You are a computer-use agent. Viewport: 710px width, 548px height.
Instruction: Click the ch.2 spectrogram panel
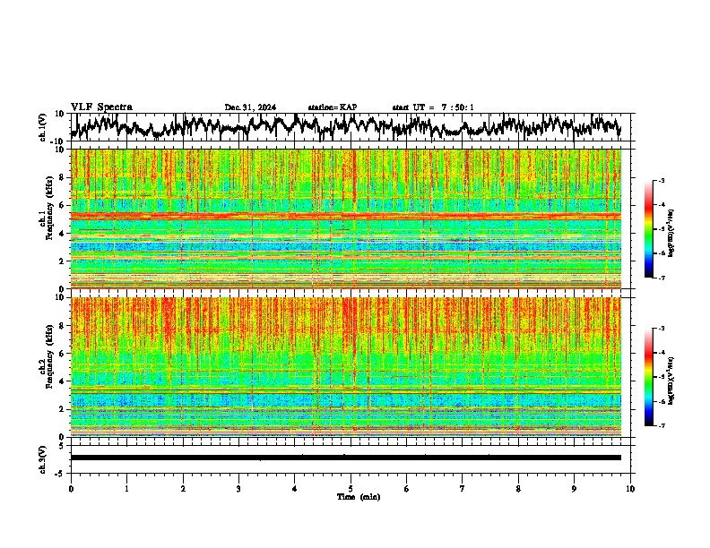coord(346,367)
